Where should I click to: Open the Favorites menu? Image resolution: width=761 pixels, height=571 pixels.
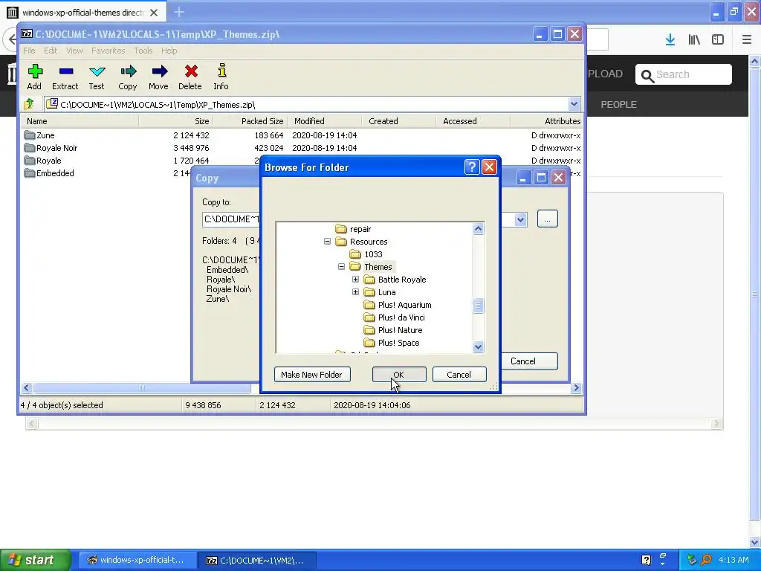(109, 51)
